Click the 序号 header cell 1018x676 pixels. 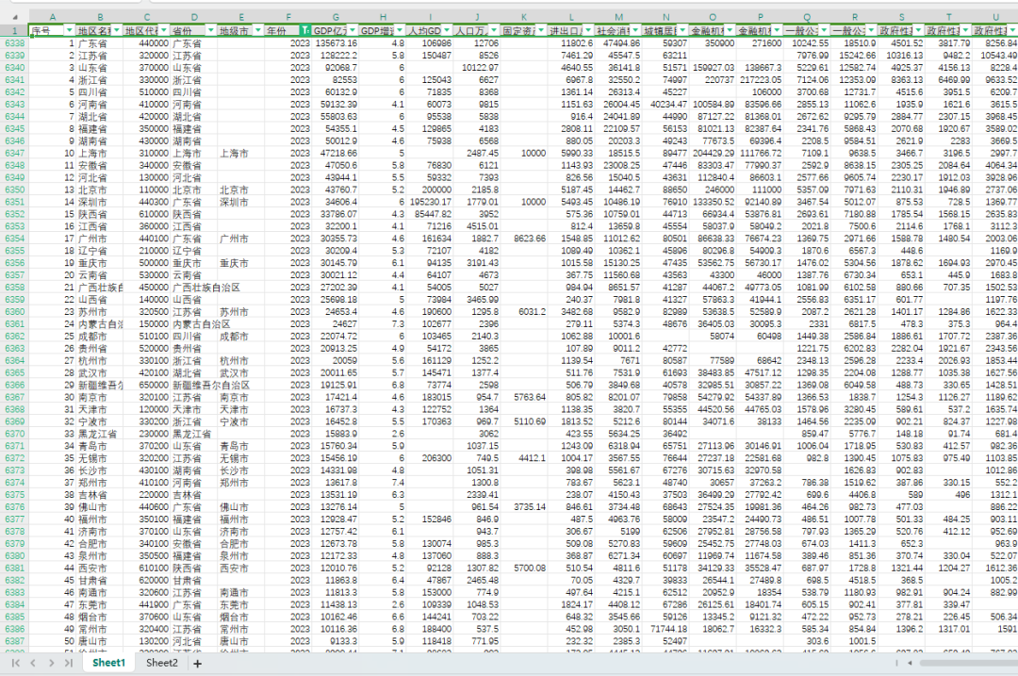point(53,30)
